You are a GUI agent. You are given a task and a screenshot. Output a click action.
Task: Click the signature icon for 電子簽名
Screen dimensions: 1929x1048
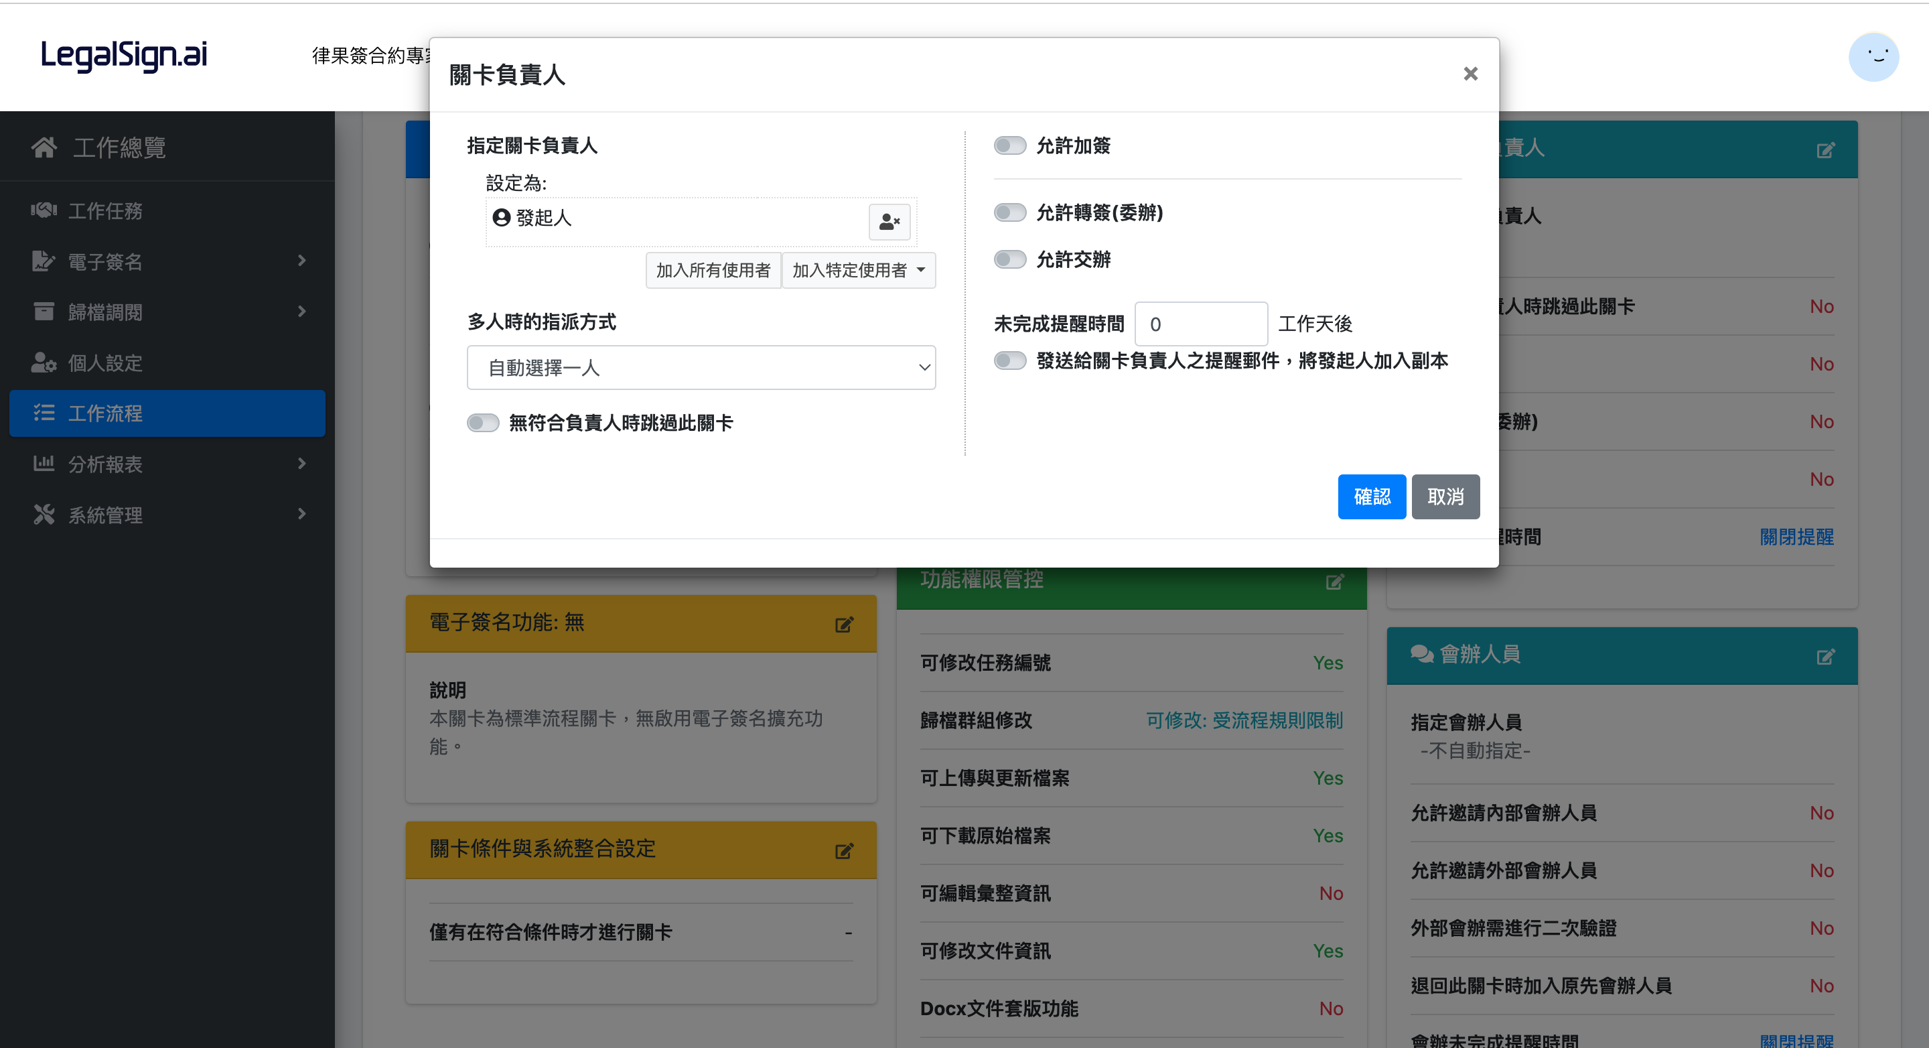(x=44, y=261)
